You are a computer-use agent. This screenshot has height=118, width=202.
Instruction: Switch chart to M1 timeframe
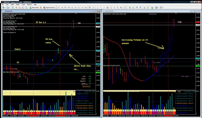pyautogui.click(x=59, y=8)
